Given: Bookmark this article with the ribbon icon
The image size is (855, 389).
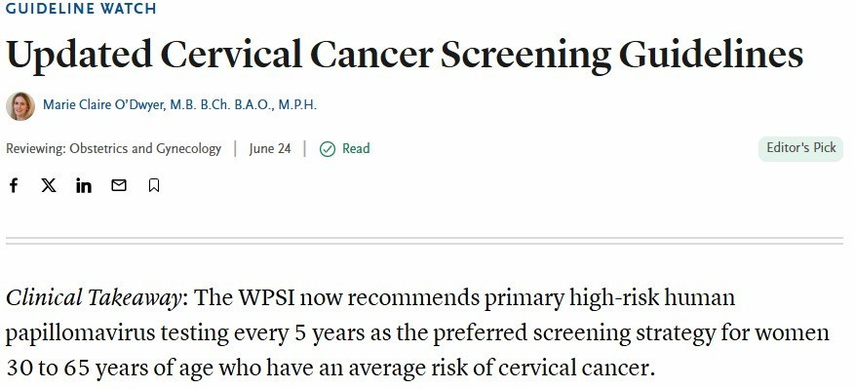Looking at the screenshot, I should click(x=154, y=185).
